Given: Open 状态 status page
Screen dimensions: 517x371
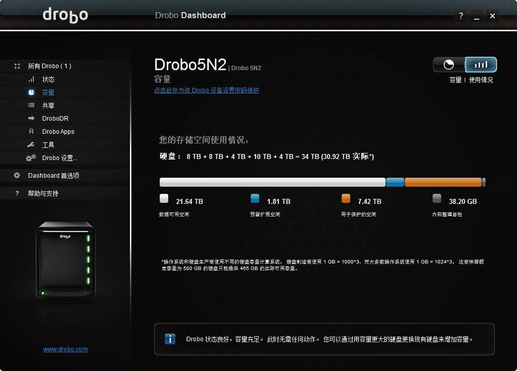Looking at the screenshot, I should pyautogui.click(x=65, y=79).
